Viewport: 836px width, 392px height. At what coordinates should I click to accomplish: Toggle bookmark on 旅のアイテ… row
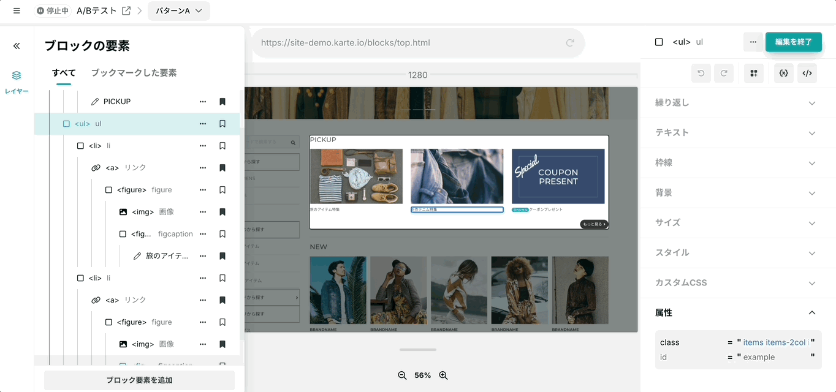point(222,256)
